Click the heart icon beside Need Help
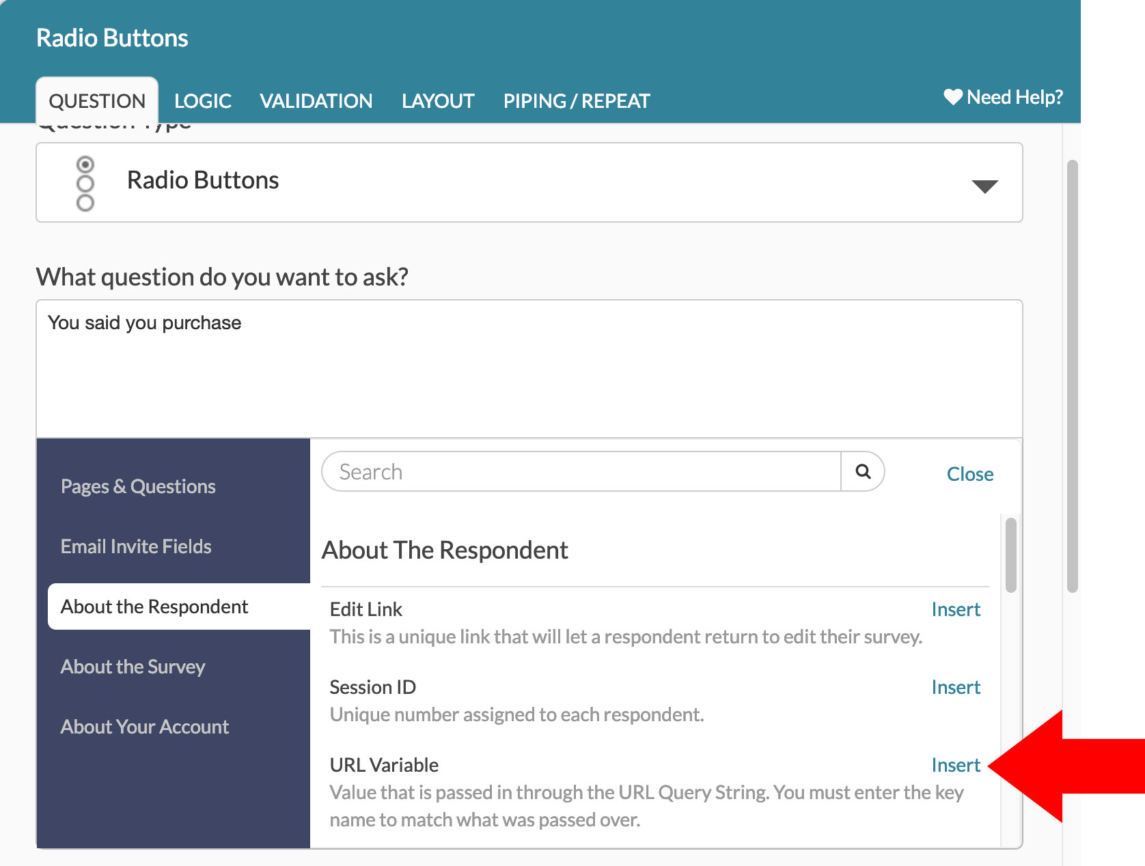This screenshot has width=1145, height=866. [953, 97]
